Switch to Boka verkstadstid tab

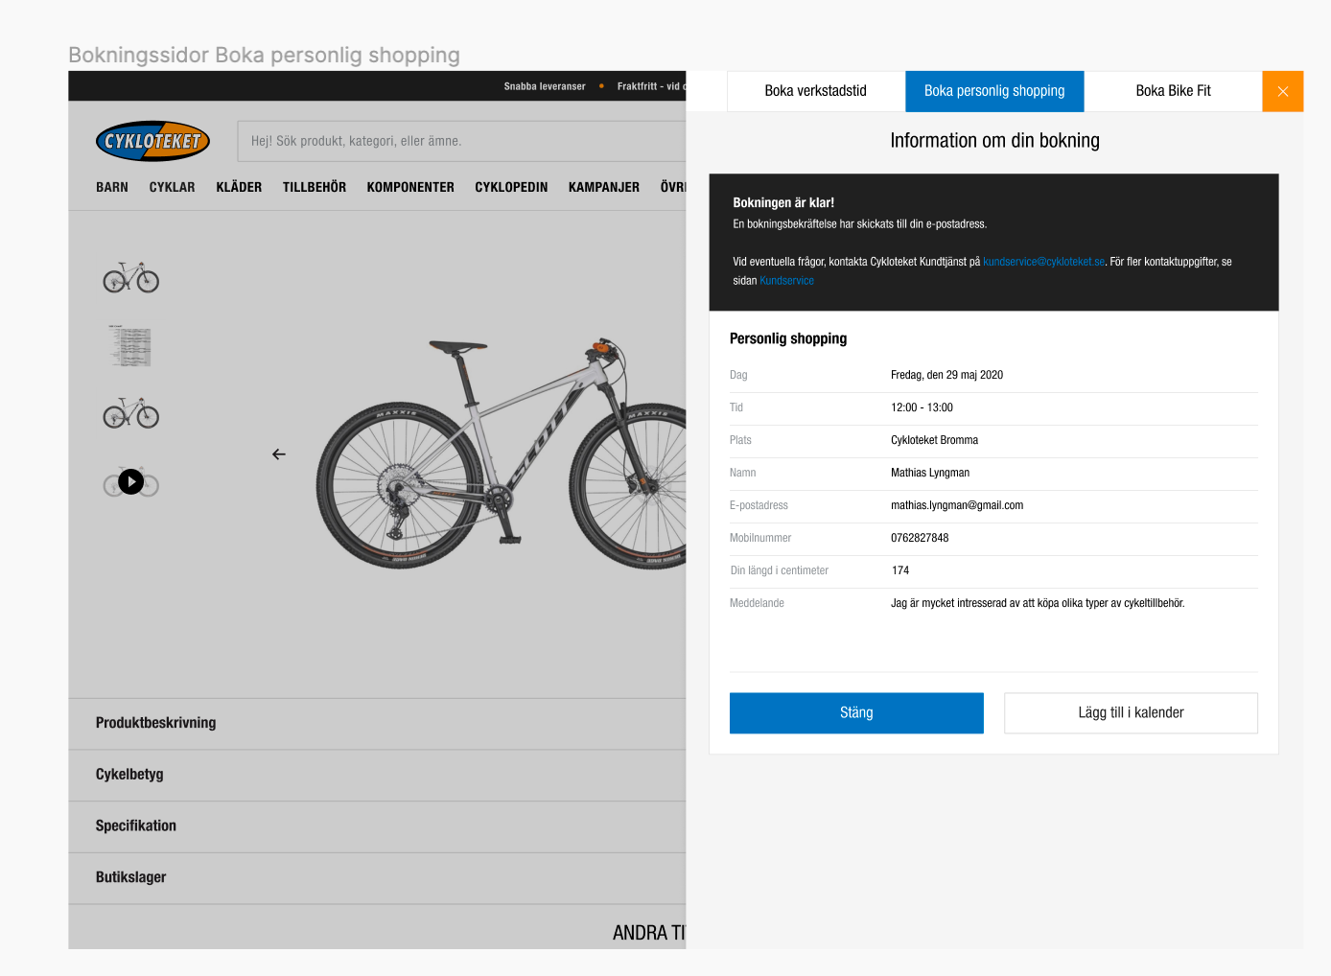816,91
